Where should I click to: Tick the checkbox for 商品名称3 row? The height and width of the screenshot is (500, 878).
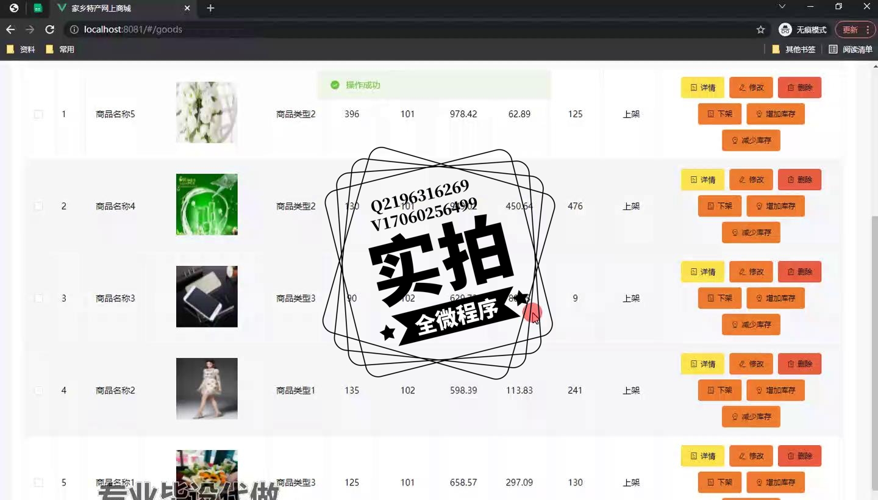[x=38, y=298]
